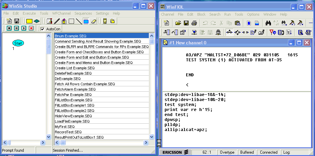The image size is (315, 156).
Task: Click the list with down arrow icon
Action: click(289, 32)
